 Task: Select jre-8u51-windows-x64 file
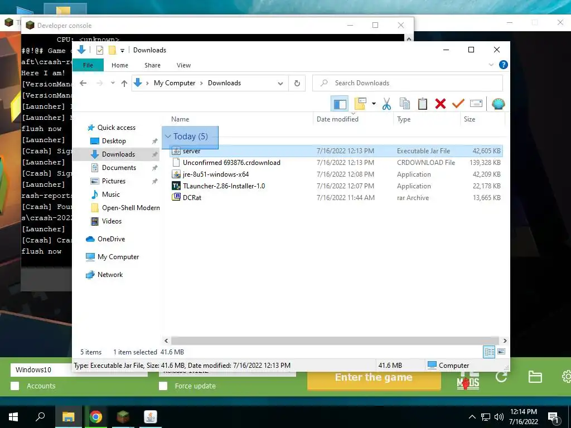pyautogui.click(x=336, y=174)
